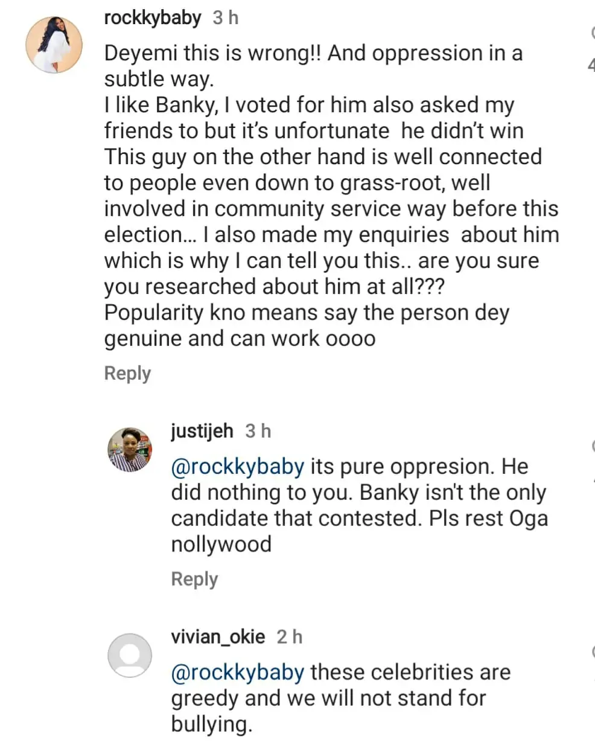The width and height of the screenshot is (595, 745).
Task: Like justijeh's reply with the heart
Action: 592,447
